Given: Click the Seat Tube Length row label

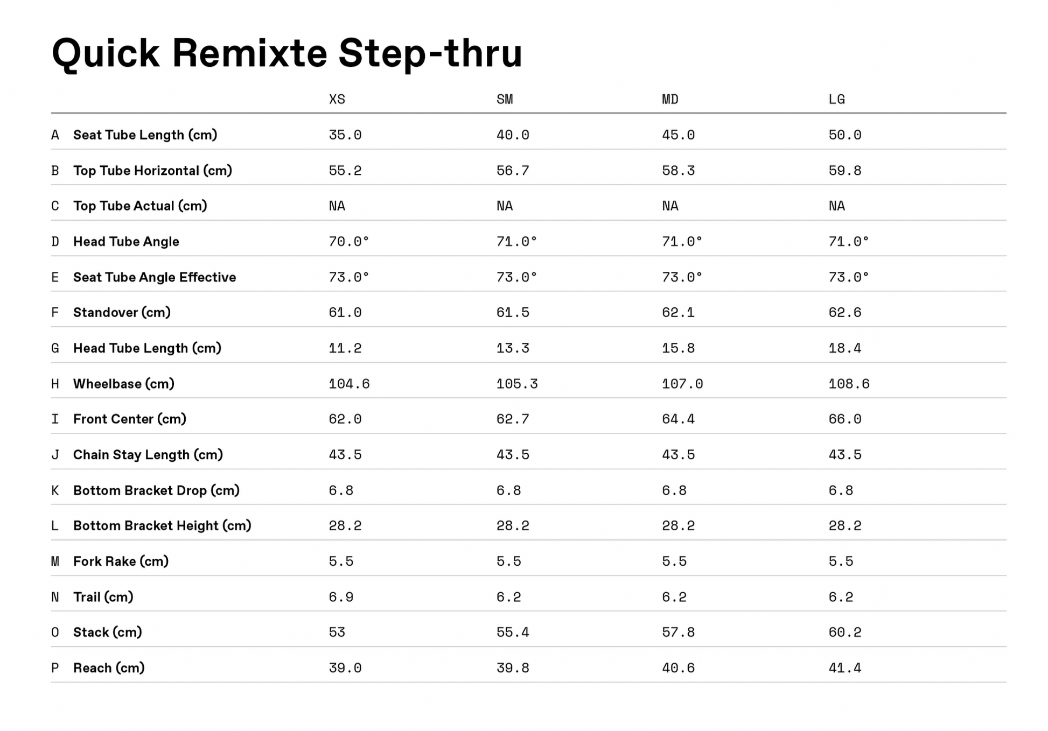Looking at the screenshot, I should (145, 135).
